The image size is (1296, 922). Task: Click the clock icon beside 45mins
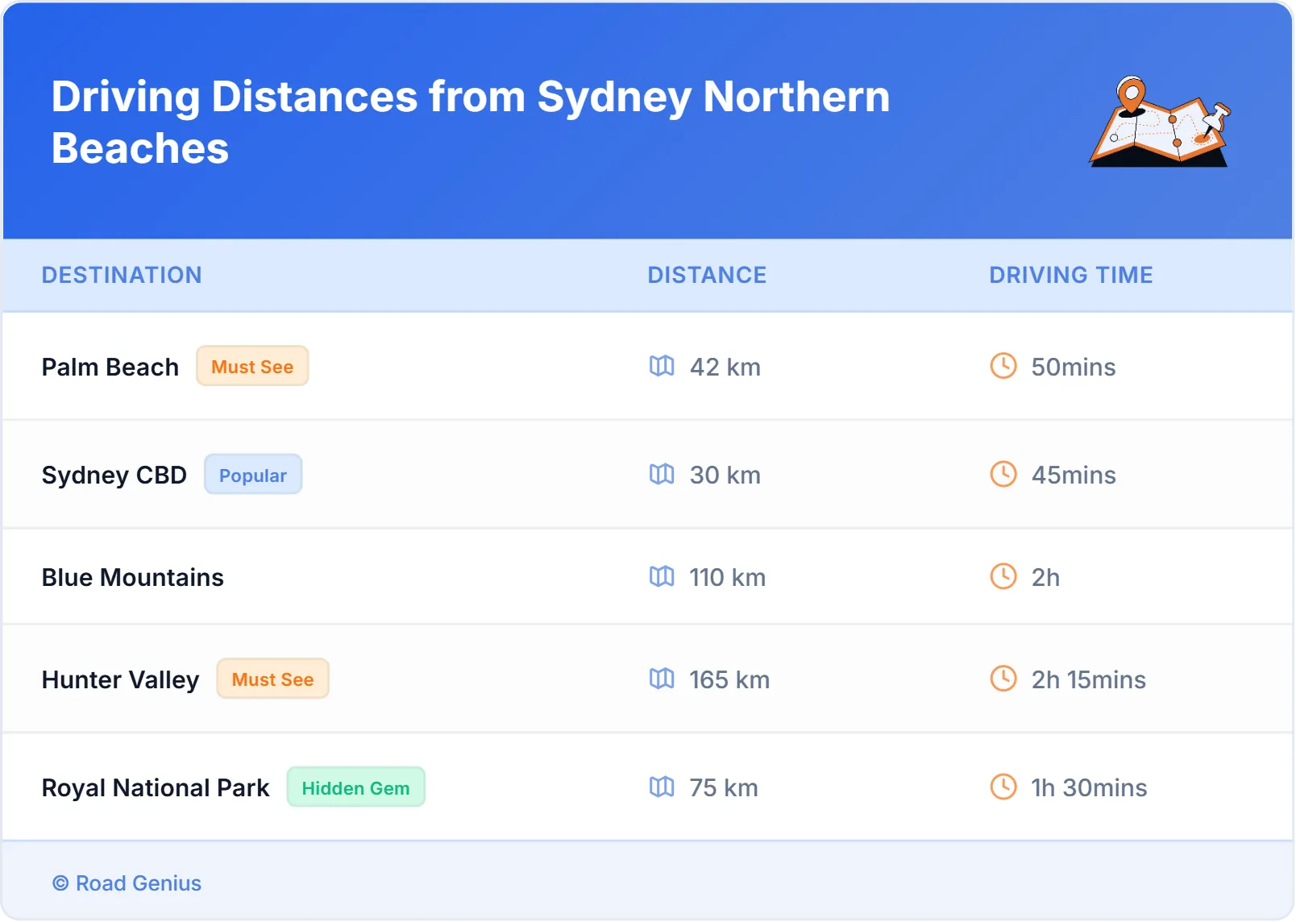click(1003, 474)
